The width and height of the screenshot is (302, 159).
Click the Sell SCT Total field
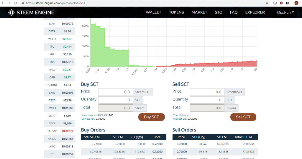[x=207, y=108]
